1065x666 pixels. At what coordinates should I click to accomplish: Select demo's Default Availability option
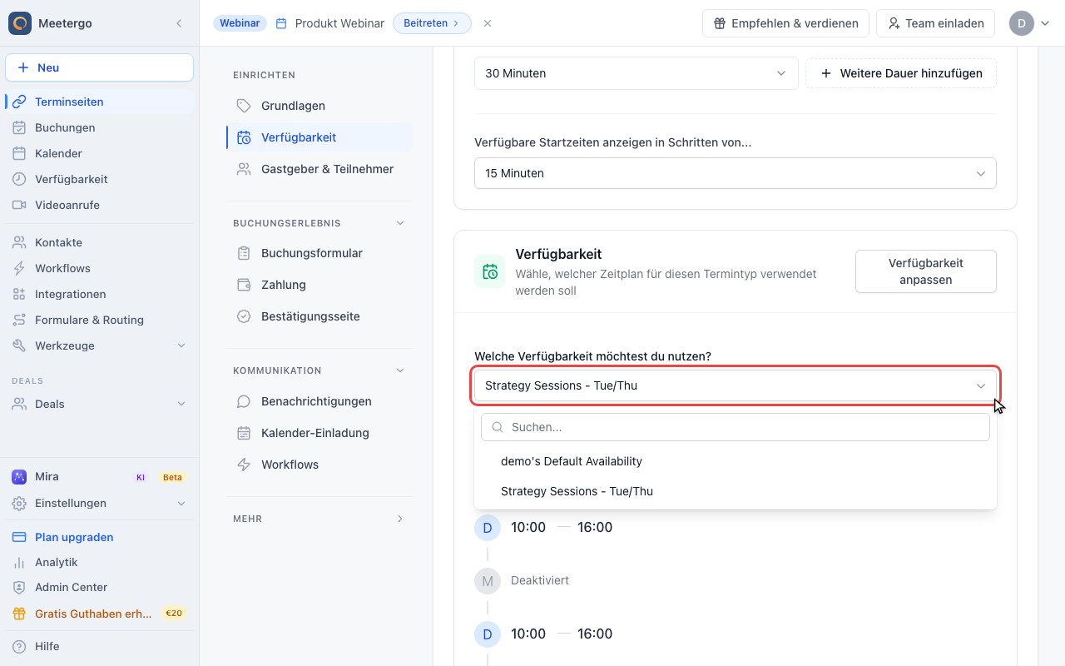click(x=736, y=461)
